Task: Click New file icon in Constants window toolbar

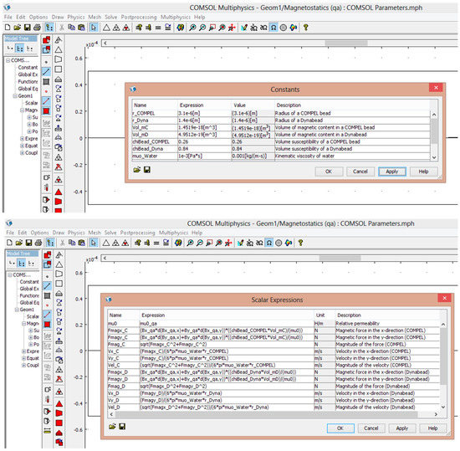Action: (8, 28)
